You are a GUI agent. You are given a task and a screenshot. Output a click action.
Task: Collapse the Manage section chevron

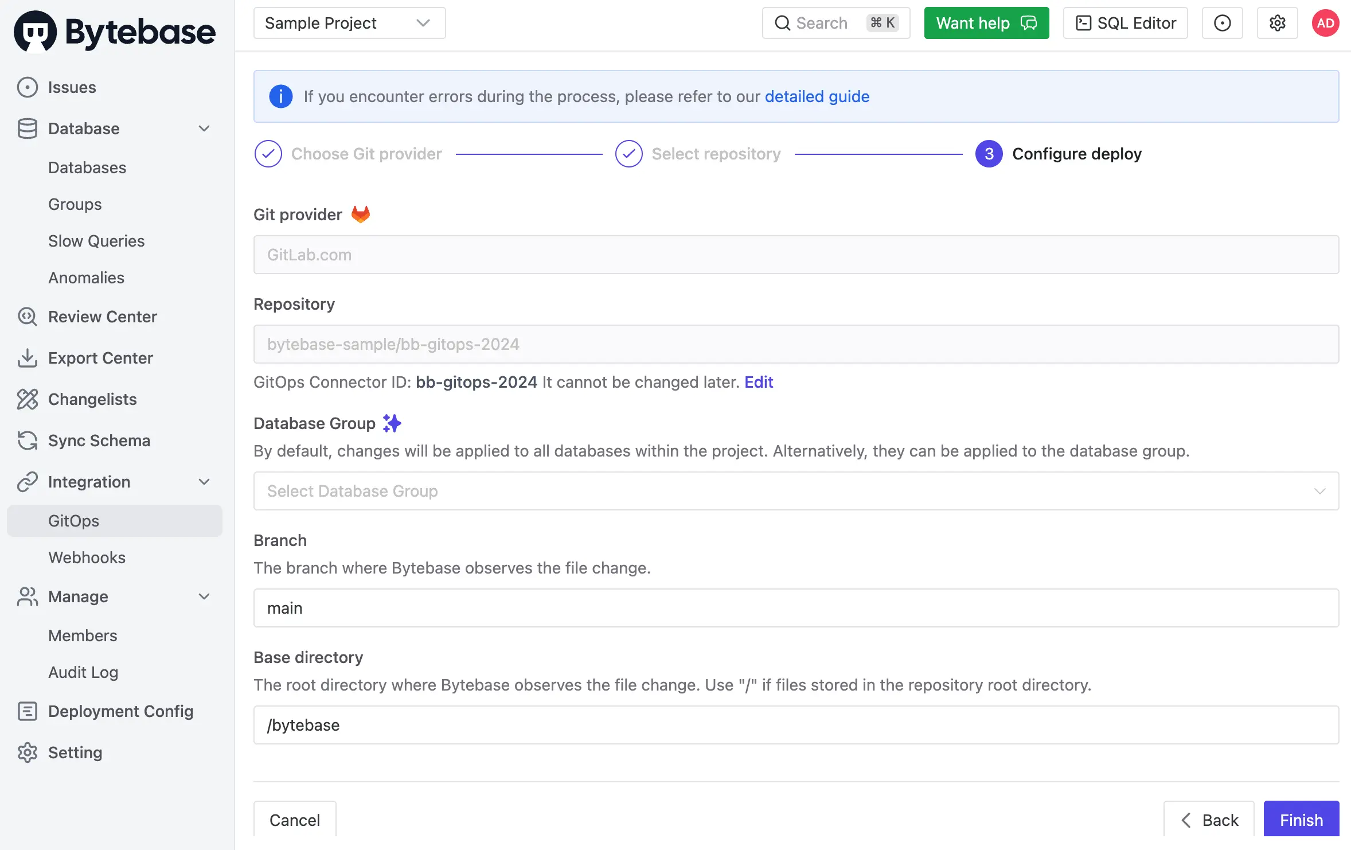[x=204, y=596]
